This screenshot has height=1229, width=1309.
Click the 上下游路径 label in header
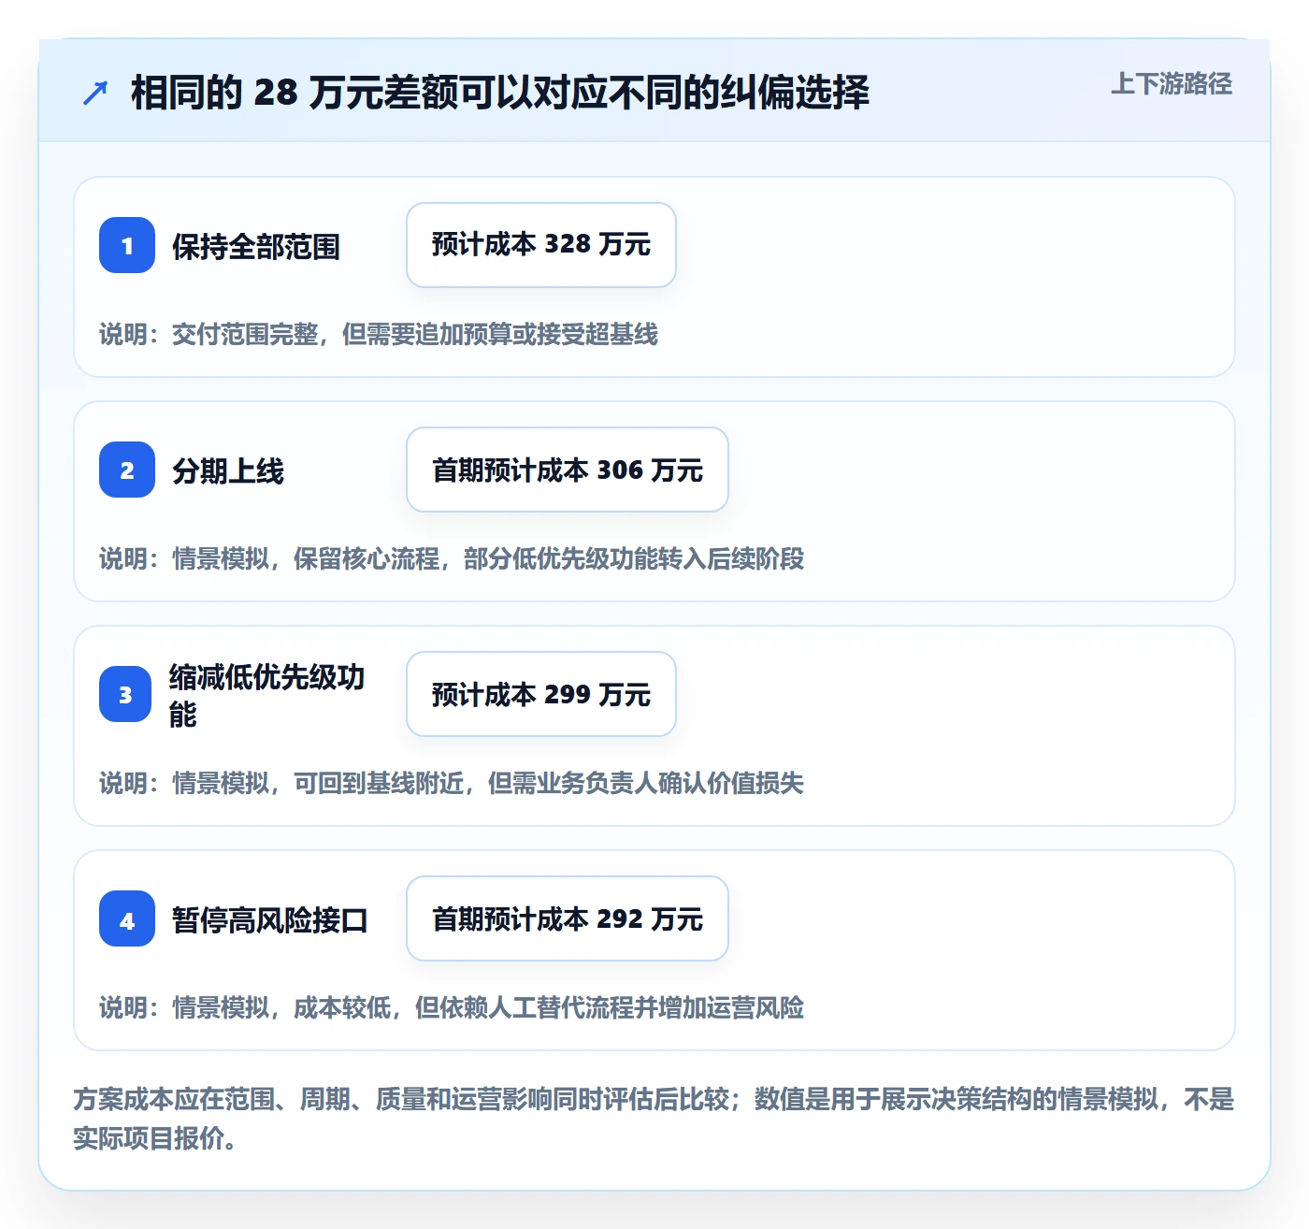1171,84
